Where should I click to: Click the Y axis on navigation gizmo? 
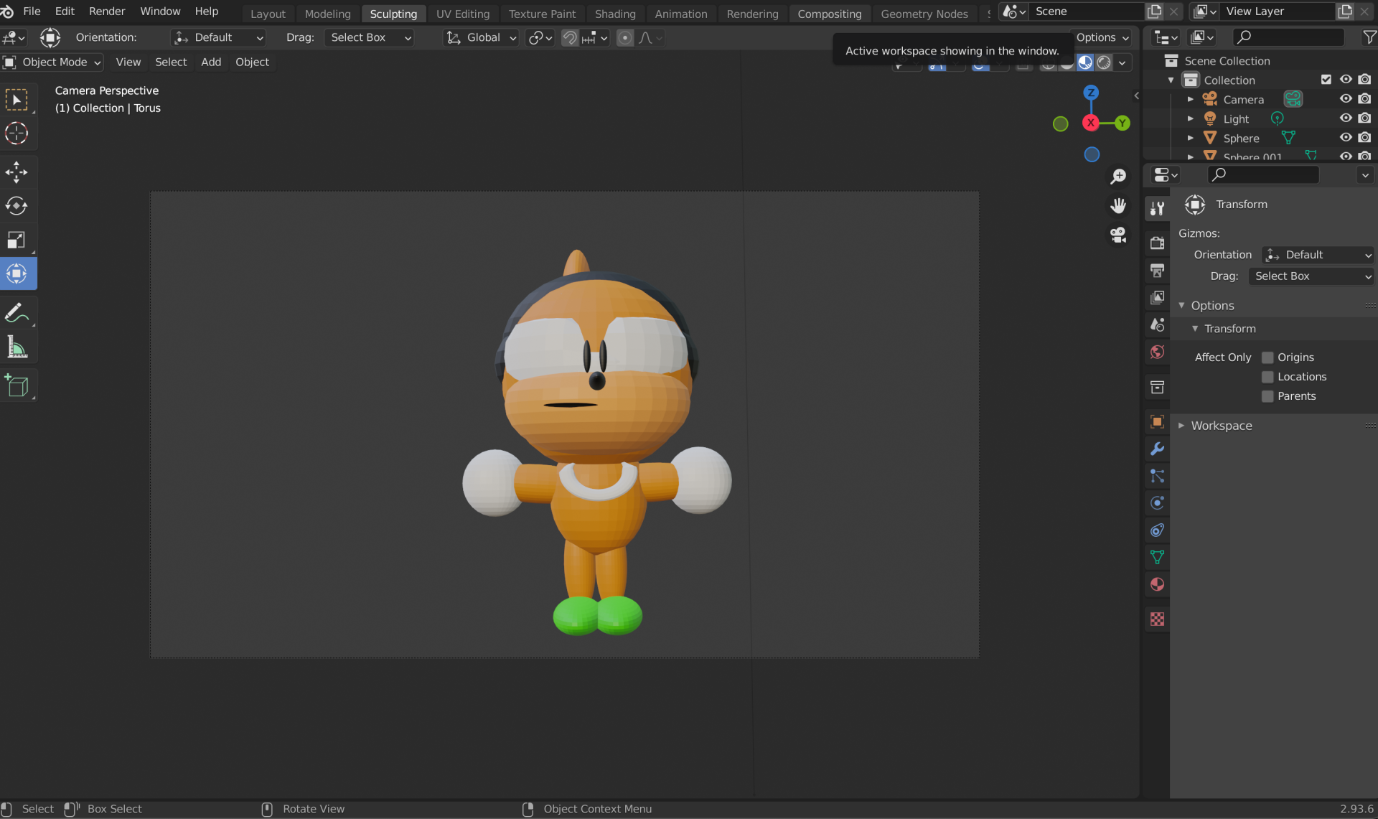(x=1122, y=123)
